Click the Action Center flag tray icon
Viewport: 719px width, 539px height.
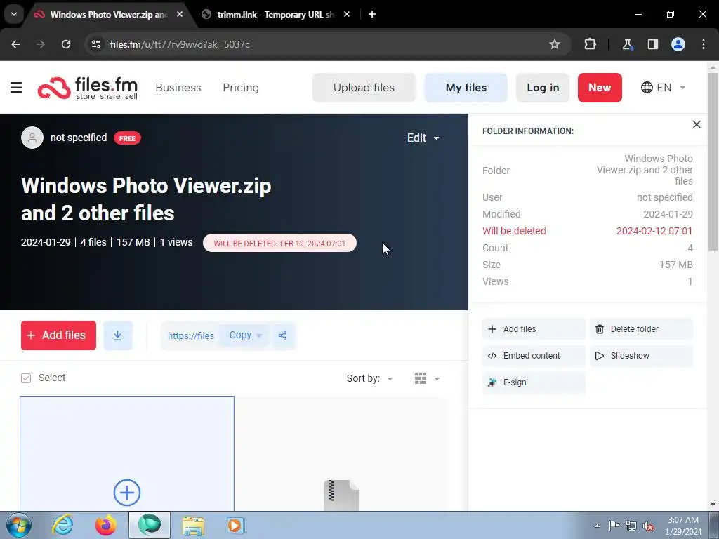coord(614,526)
